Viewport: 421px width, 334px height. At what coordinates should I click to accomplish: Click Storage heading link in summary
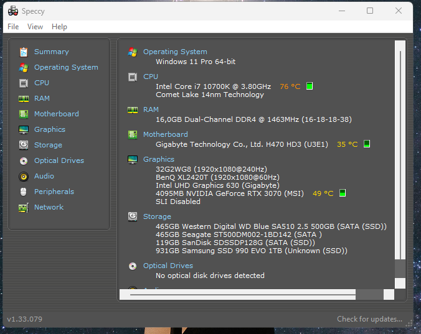pyautogui.click(x=157, y=216)
